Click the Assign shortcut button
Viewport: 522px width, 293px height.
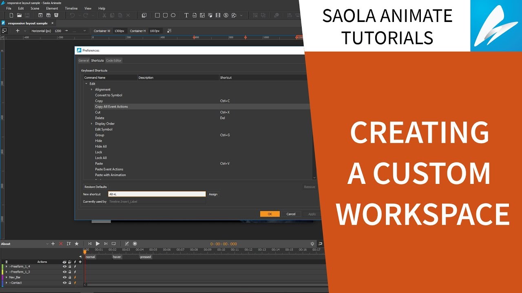coord(213,195)
